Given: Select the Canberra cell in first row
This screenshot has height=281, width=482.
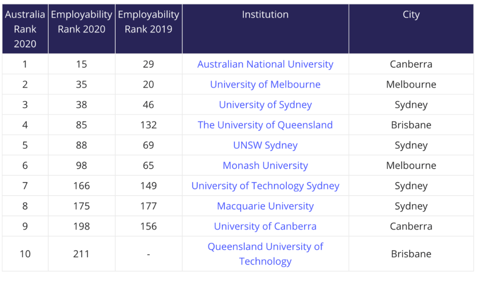Looking at the screenshot, I should click(x=411, y=64).
